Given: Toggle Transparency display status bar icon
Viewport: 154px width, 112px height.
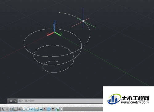Looking at the screenshot, I should (x=49, y=109).
